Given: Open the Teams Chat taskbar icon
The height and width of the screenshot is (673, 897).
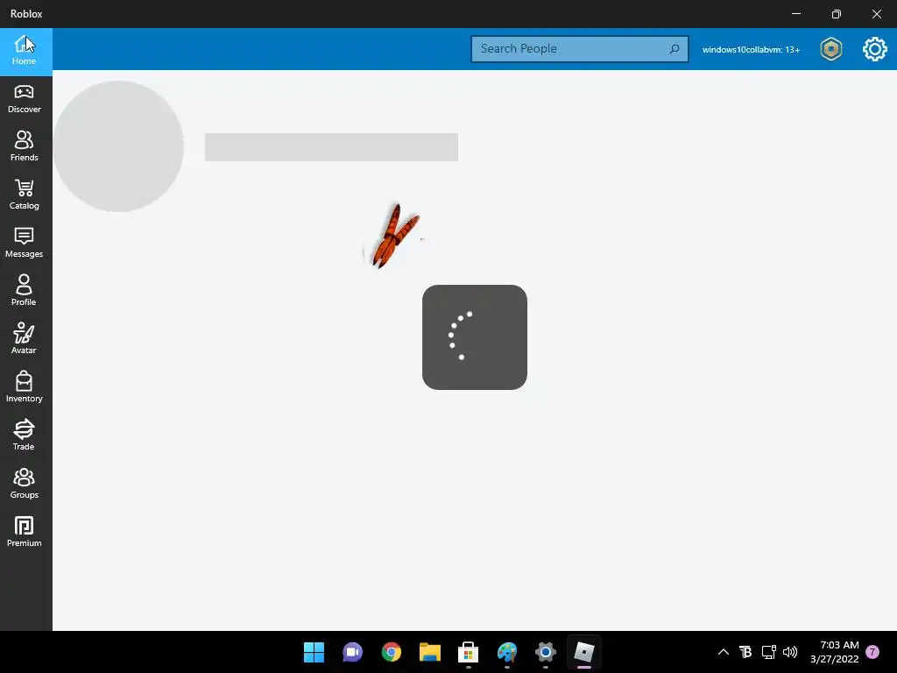Looking at the screenshot, I should [352, 652].
